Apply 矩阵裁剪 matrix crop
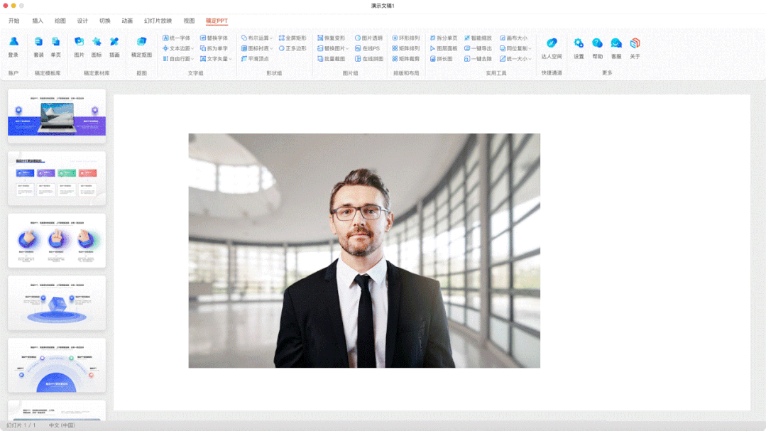Screen dimensions: 766x431 click(406, 59)
